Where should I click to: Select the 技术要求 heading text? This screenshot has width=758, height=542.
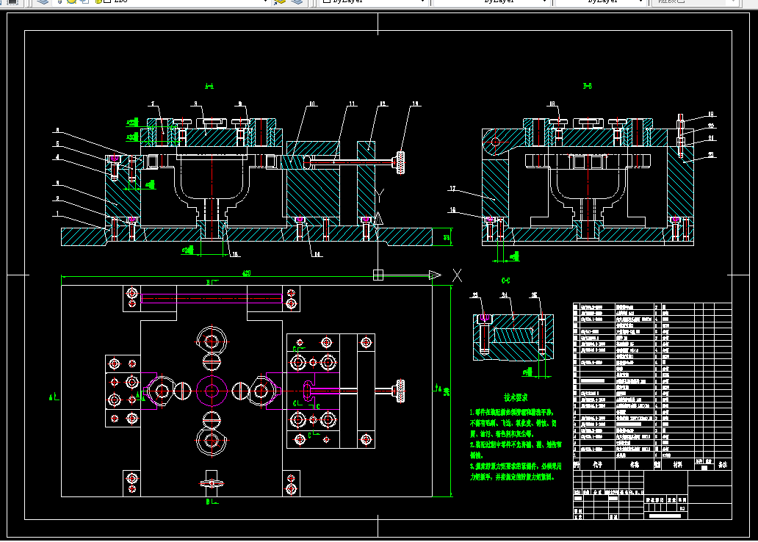(x=516, y=397)
